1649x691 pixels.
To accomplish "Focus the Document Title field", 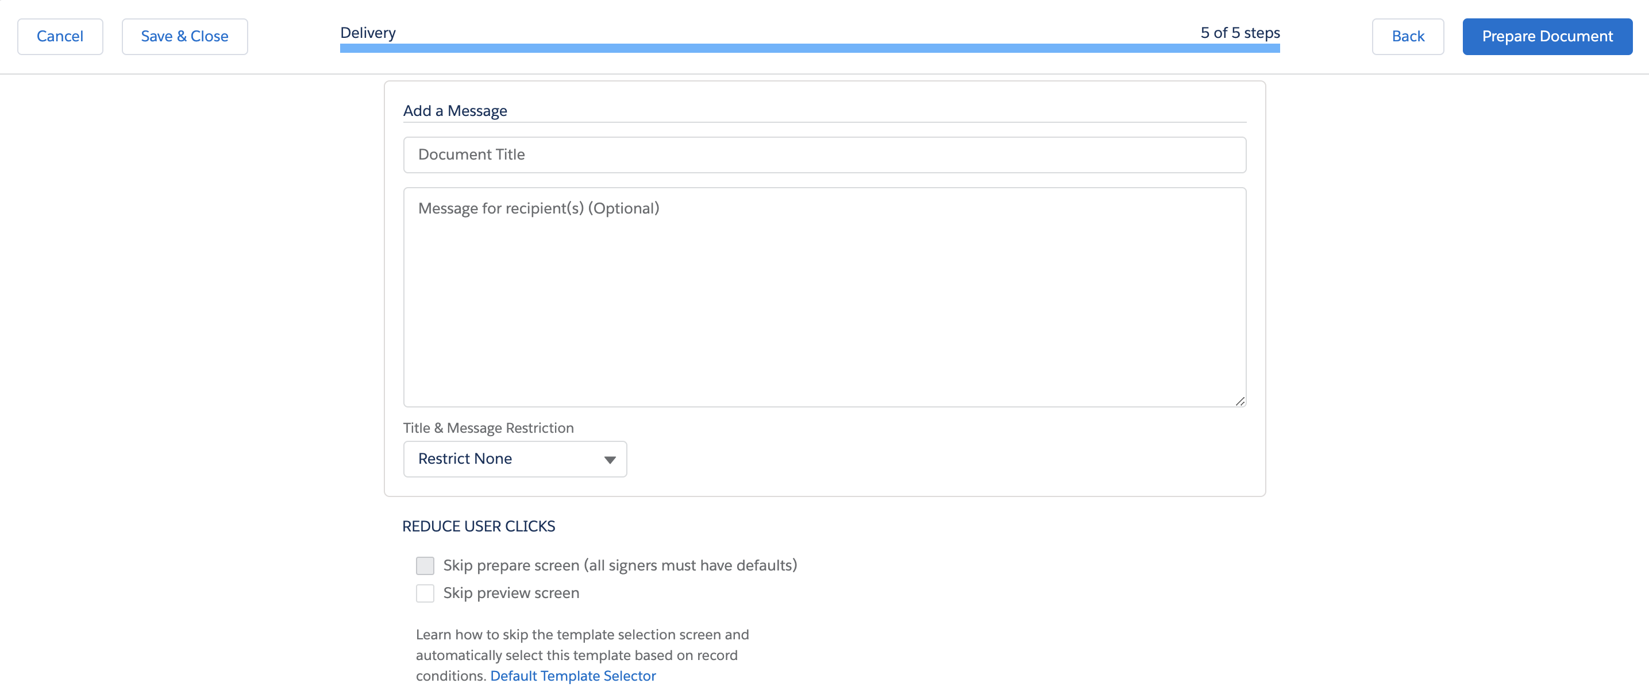I will [824, 155].
